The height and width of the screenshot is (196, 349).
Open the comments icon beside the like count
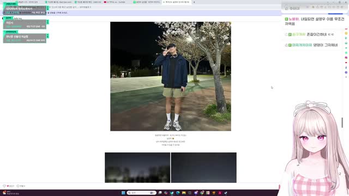[18, 186]
